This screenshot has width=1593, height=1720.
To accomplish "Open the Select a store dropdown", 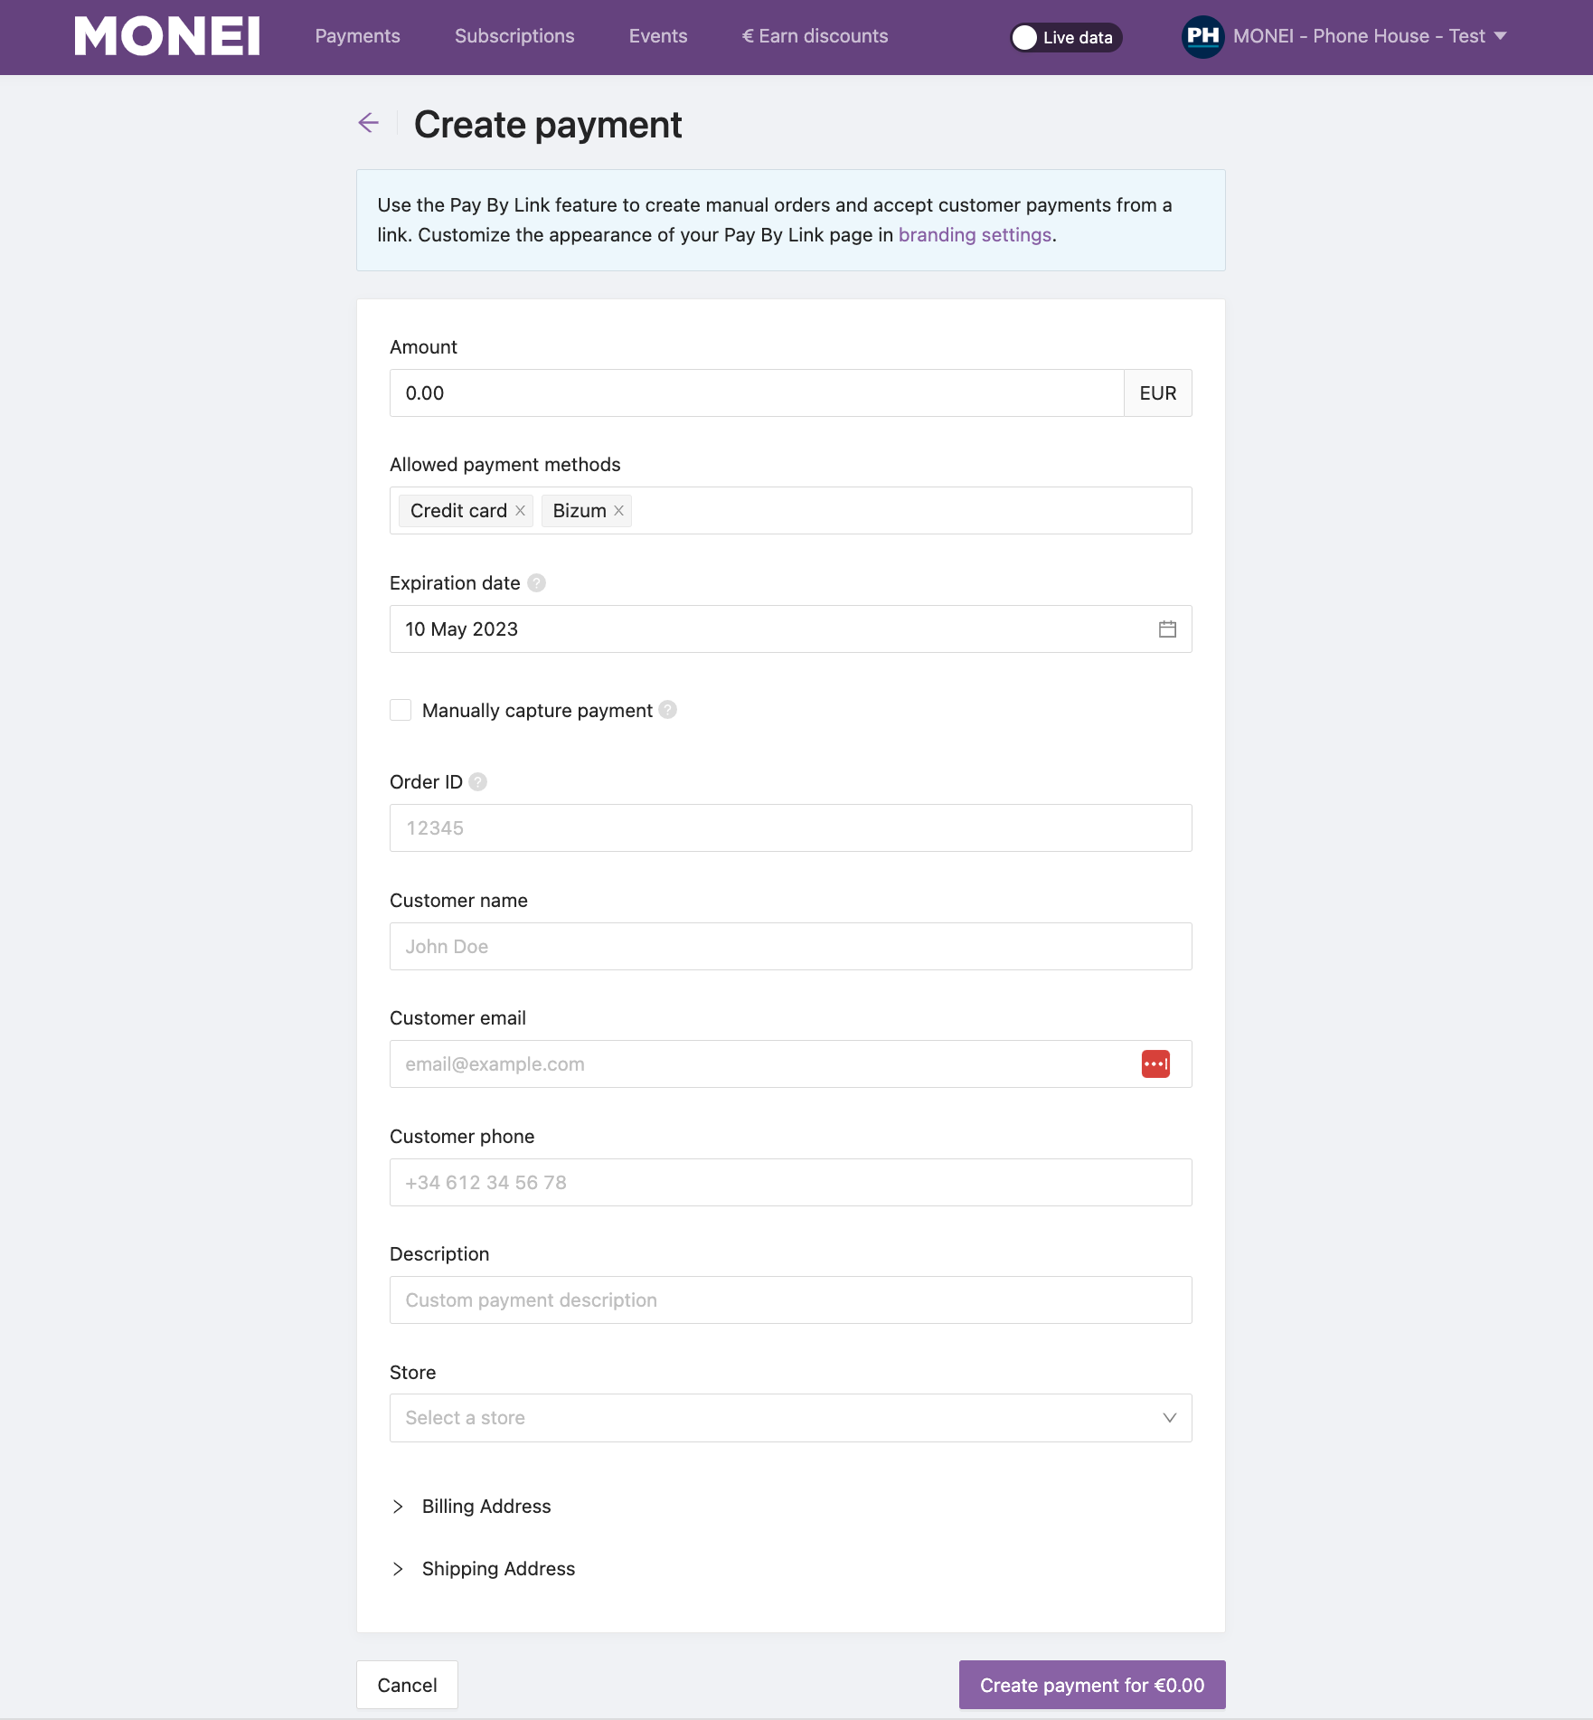I will tap(790, 1418).
